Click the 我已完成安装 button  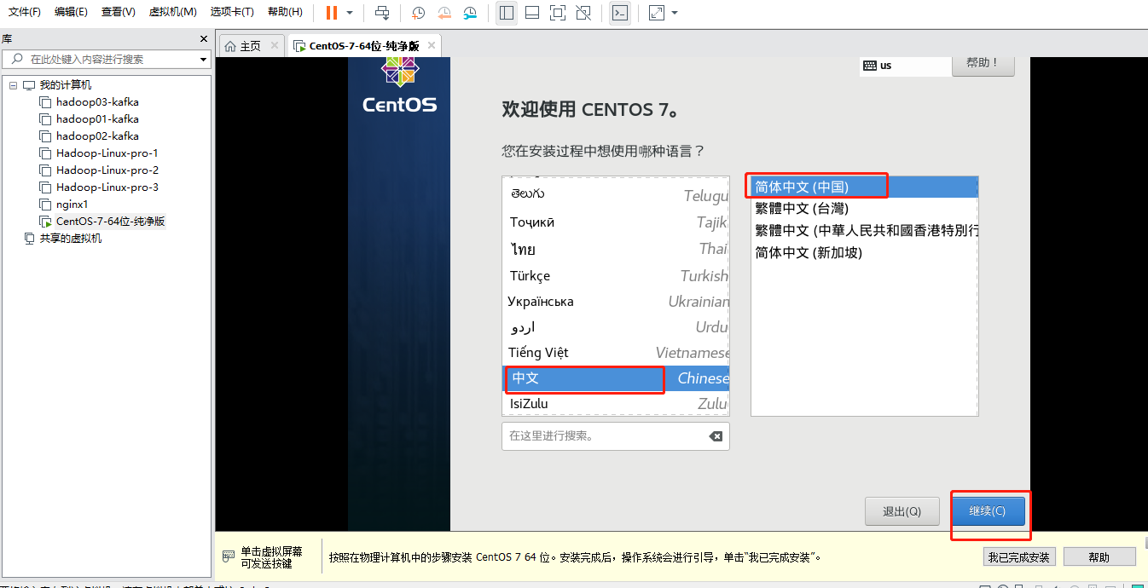(x=1019, y=557)
